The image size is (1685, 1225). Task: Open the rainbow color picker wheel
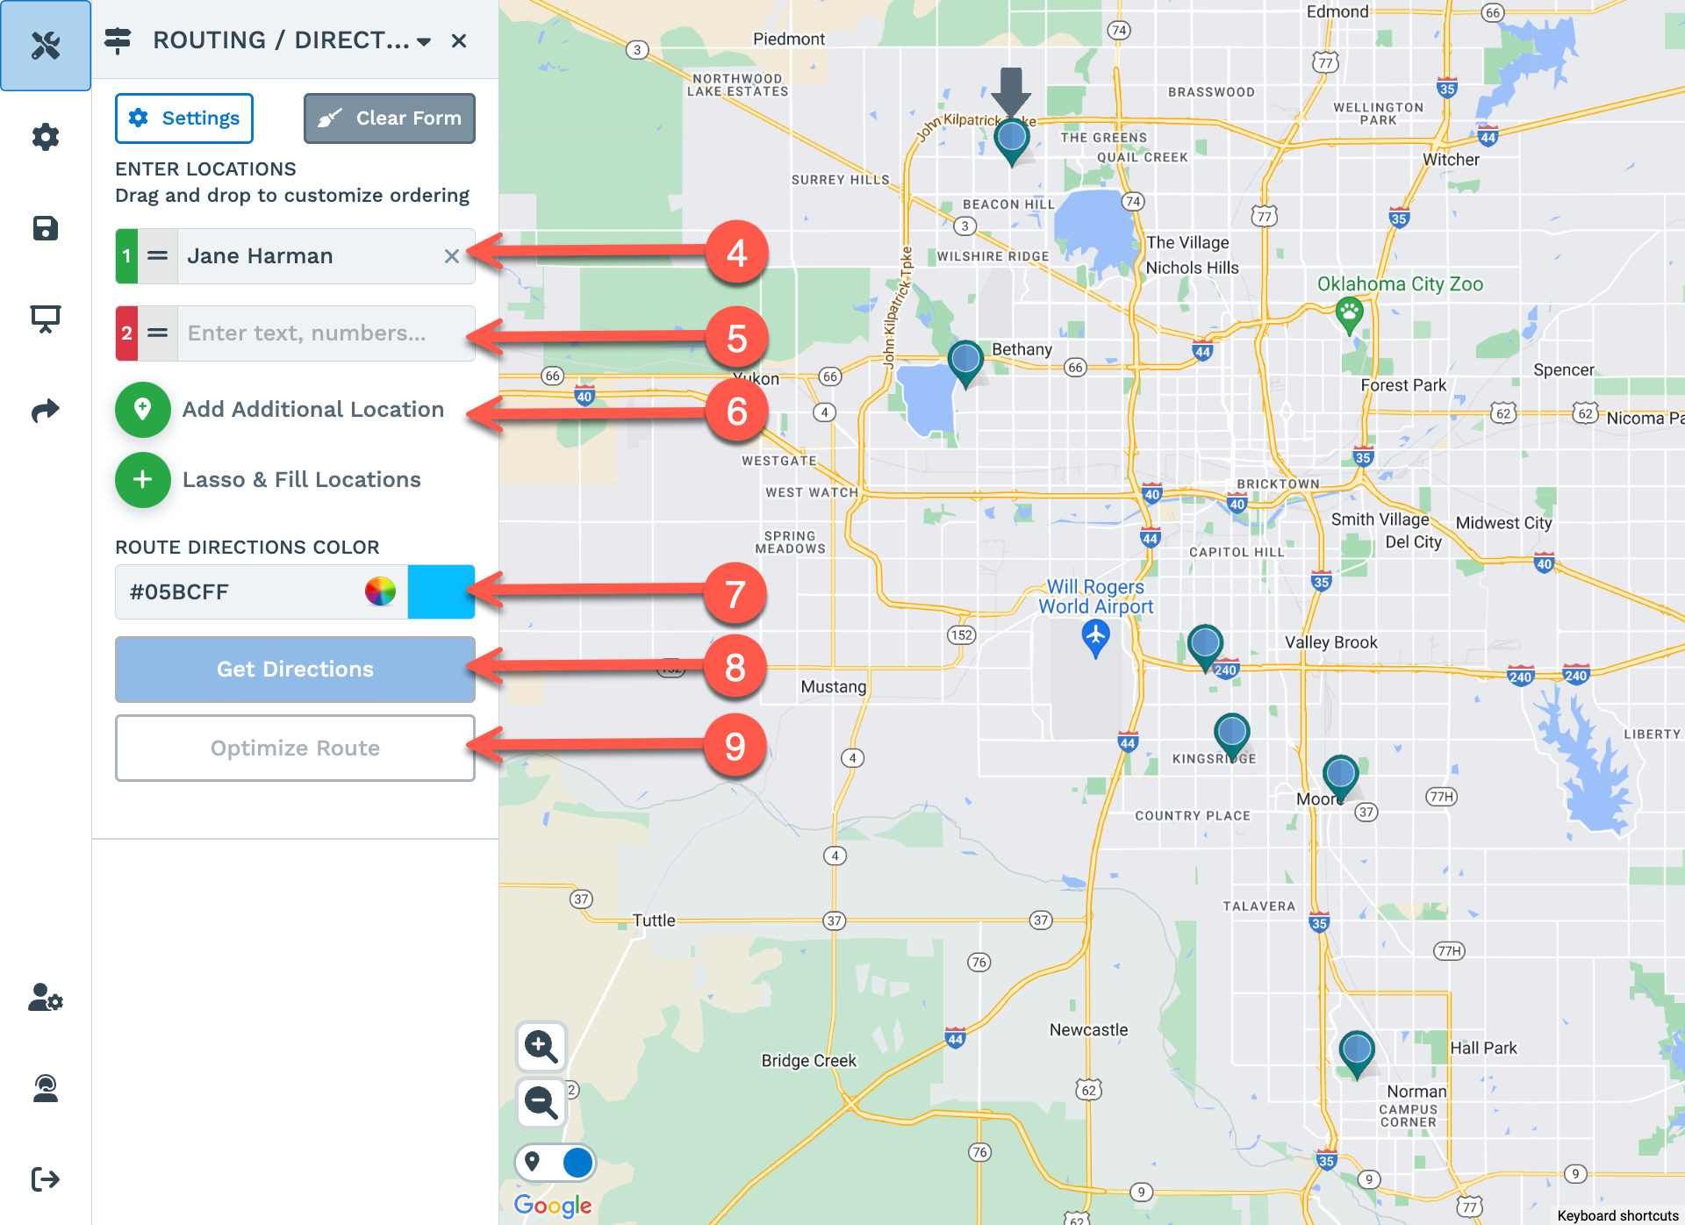tap(380, 591)
